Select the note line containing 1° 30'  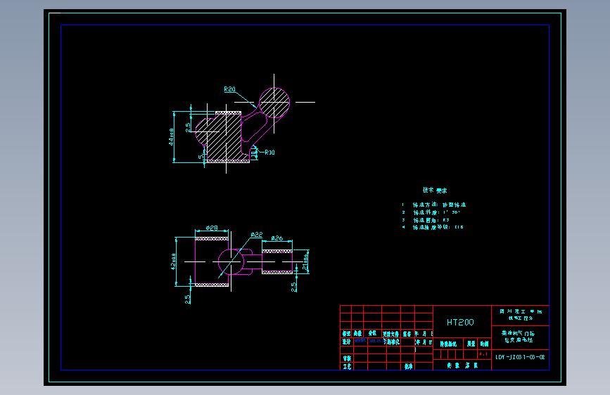(x=431, y=212)
